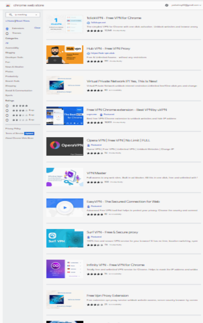Image resolution: width=203 pixels, height=323 pixels.
Task: Click the Featured badge icon under Surf VPN
Action: (89, 237)
